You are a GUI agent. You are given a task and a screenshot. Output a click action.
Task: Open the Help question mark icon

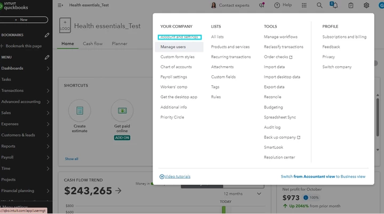point(277,5)
